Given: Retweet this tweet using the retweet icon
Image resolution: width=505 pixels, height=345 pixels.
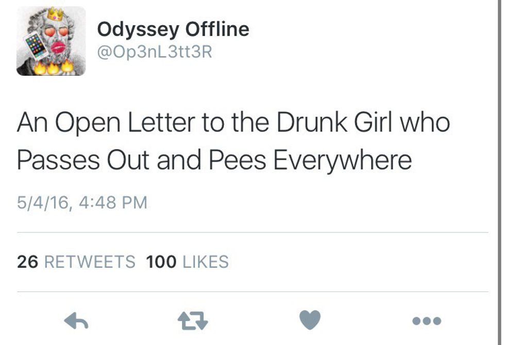Looking at the screenshot, I should tap(193, 321).
